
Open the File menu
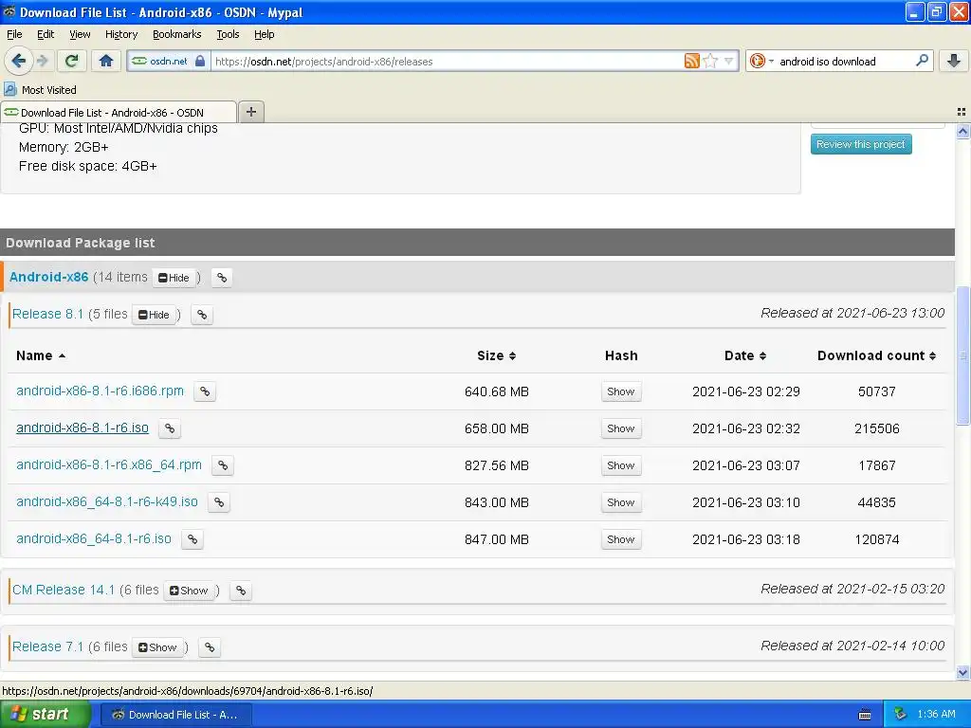[14, 35]
